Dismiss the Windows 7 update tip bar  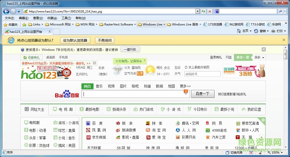coord(264,49)
